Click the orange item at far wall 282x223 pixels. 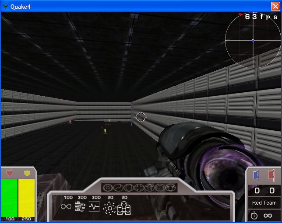point(109,121)
